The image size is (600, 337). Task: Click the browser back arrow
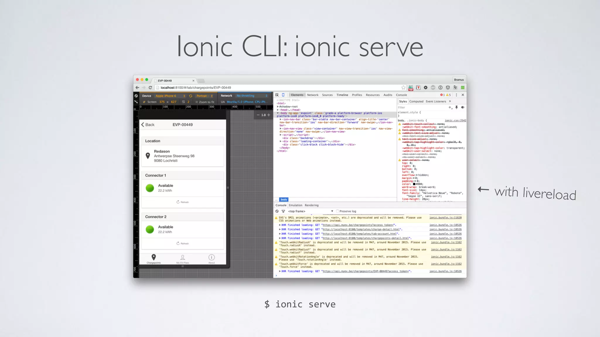coord(137,87)
